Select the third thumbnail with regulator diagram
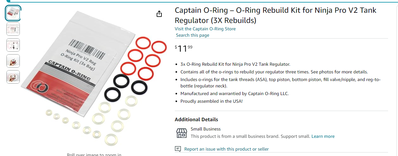 [13, 45]
